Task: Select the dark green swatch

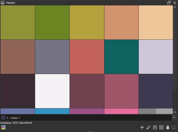Action: (x=52, y=23)
